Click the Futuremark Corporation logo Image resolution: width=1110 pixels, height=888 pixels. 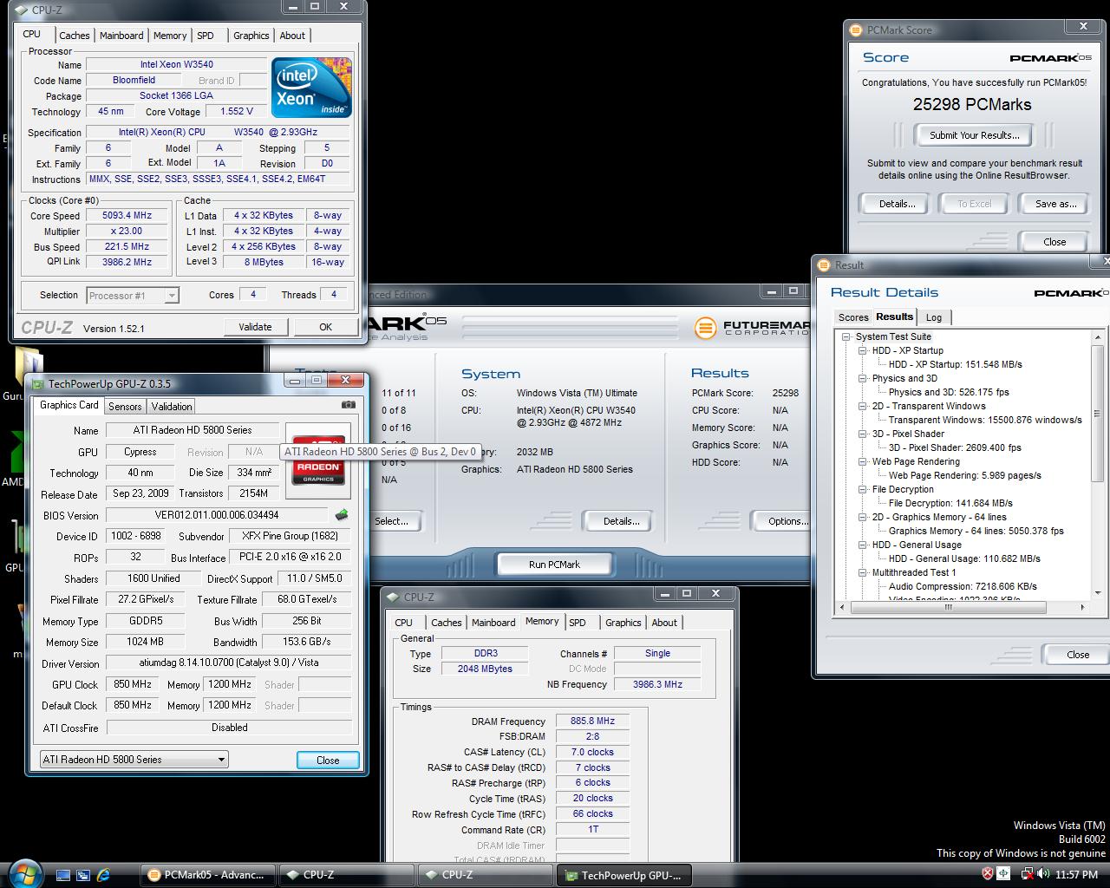tap(751, 328)
